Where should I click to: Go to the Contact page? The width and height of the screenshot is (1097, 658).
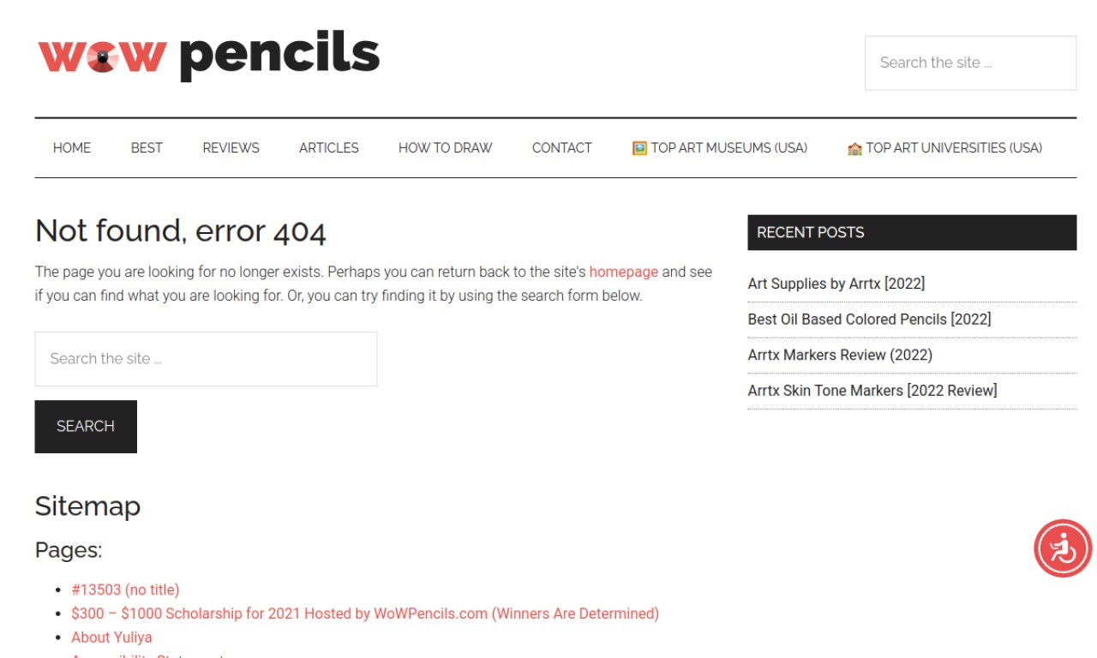click(562, 147)
